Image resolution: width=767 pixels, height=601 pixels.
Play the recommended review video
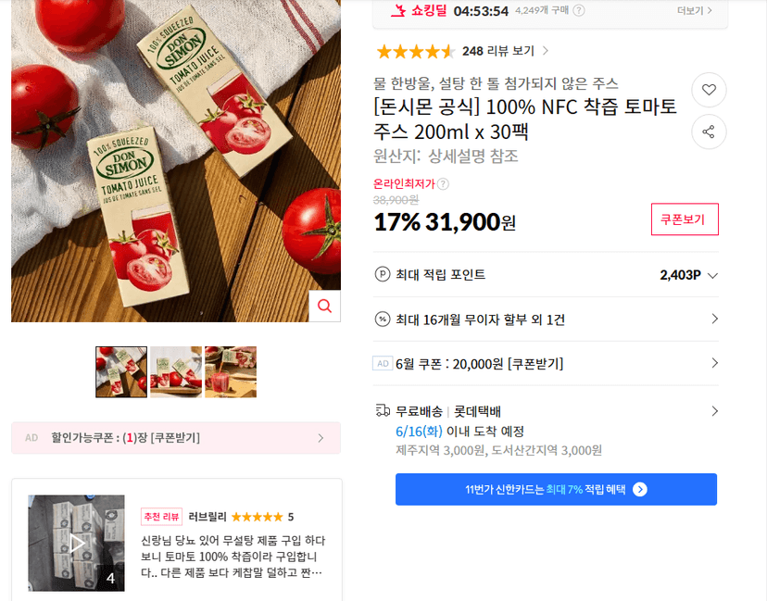click(x=76, y=543)
